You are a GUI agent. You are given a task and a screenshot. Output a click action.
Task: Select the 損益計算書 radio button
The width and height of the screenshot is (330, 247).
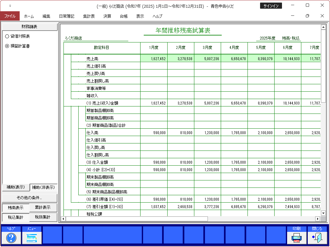tap(7, 46)
